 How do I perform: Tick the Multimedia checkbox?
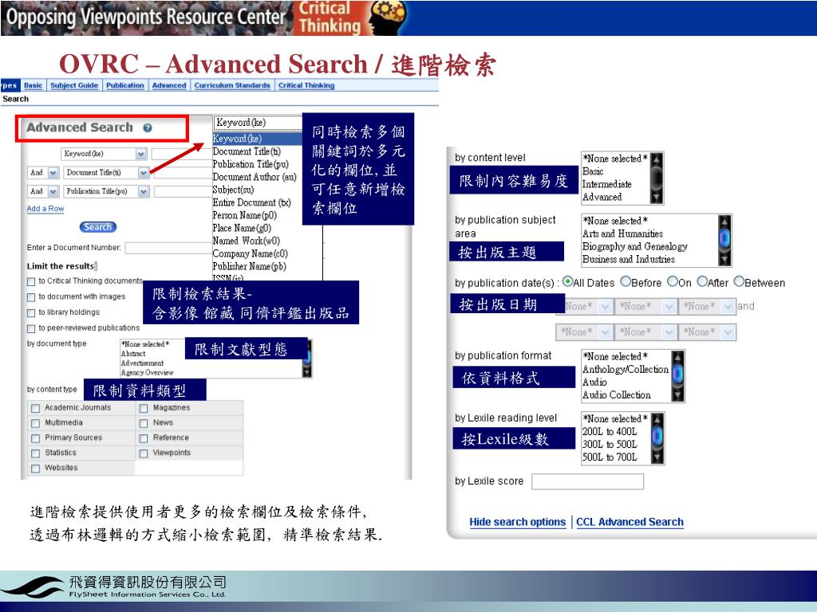pyautogui.click(x=35, y=423)
